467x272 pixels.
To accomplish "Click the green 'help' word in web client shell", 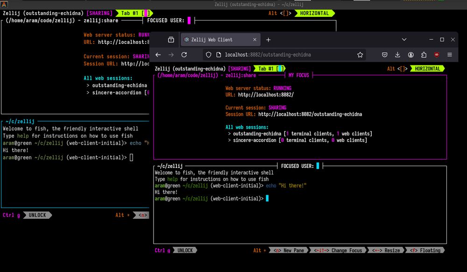I will click(172, 179).
